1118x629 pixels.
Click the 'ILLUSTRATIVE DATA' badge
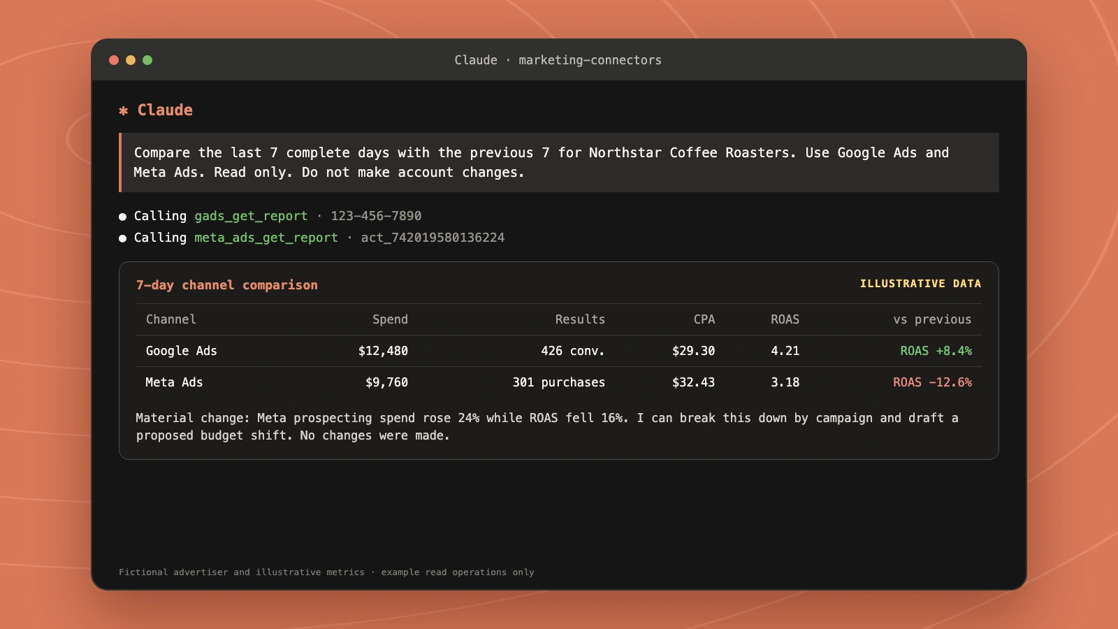tap(920, 284)
